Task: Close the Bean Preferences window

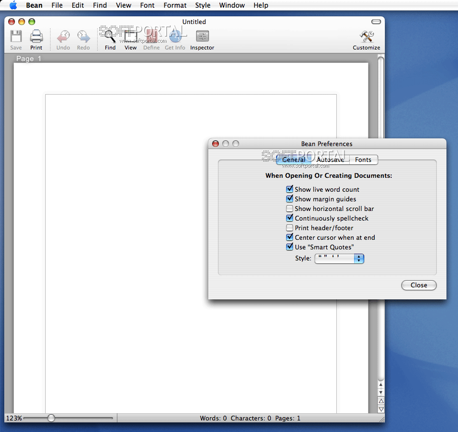Action: click(x=216, y=144)
